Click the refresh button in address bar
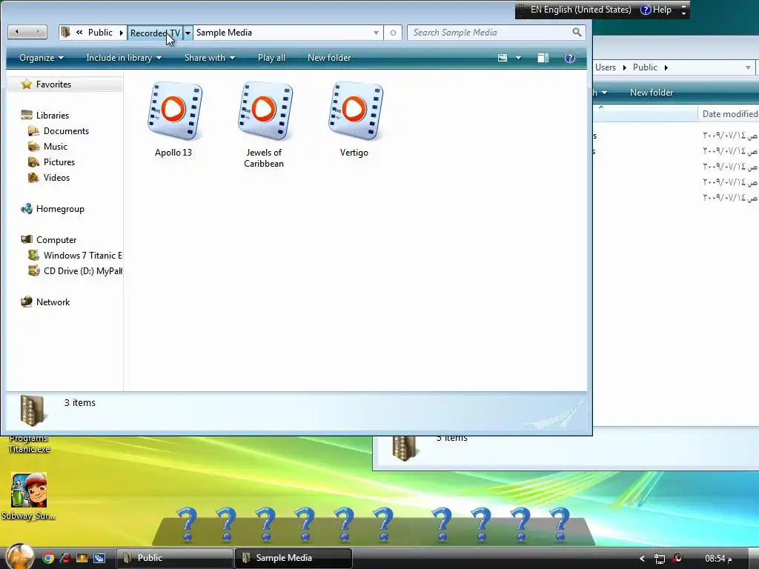 point(393,33)
